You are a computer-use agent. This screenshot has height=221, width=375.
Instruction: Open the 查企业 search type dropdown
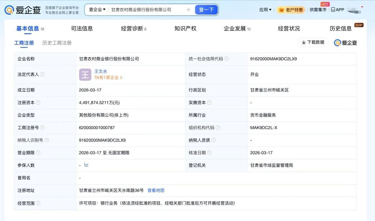pos(97,10)
